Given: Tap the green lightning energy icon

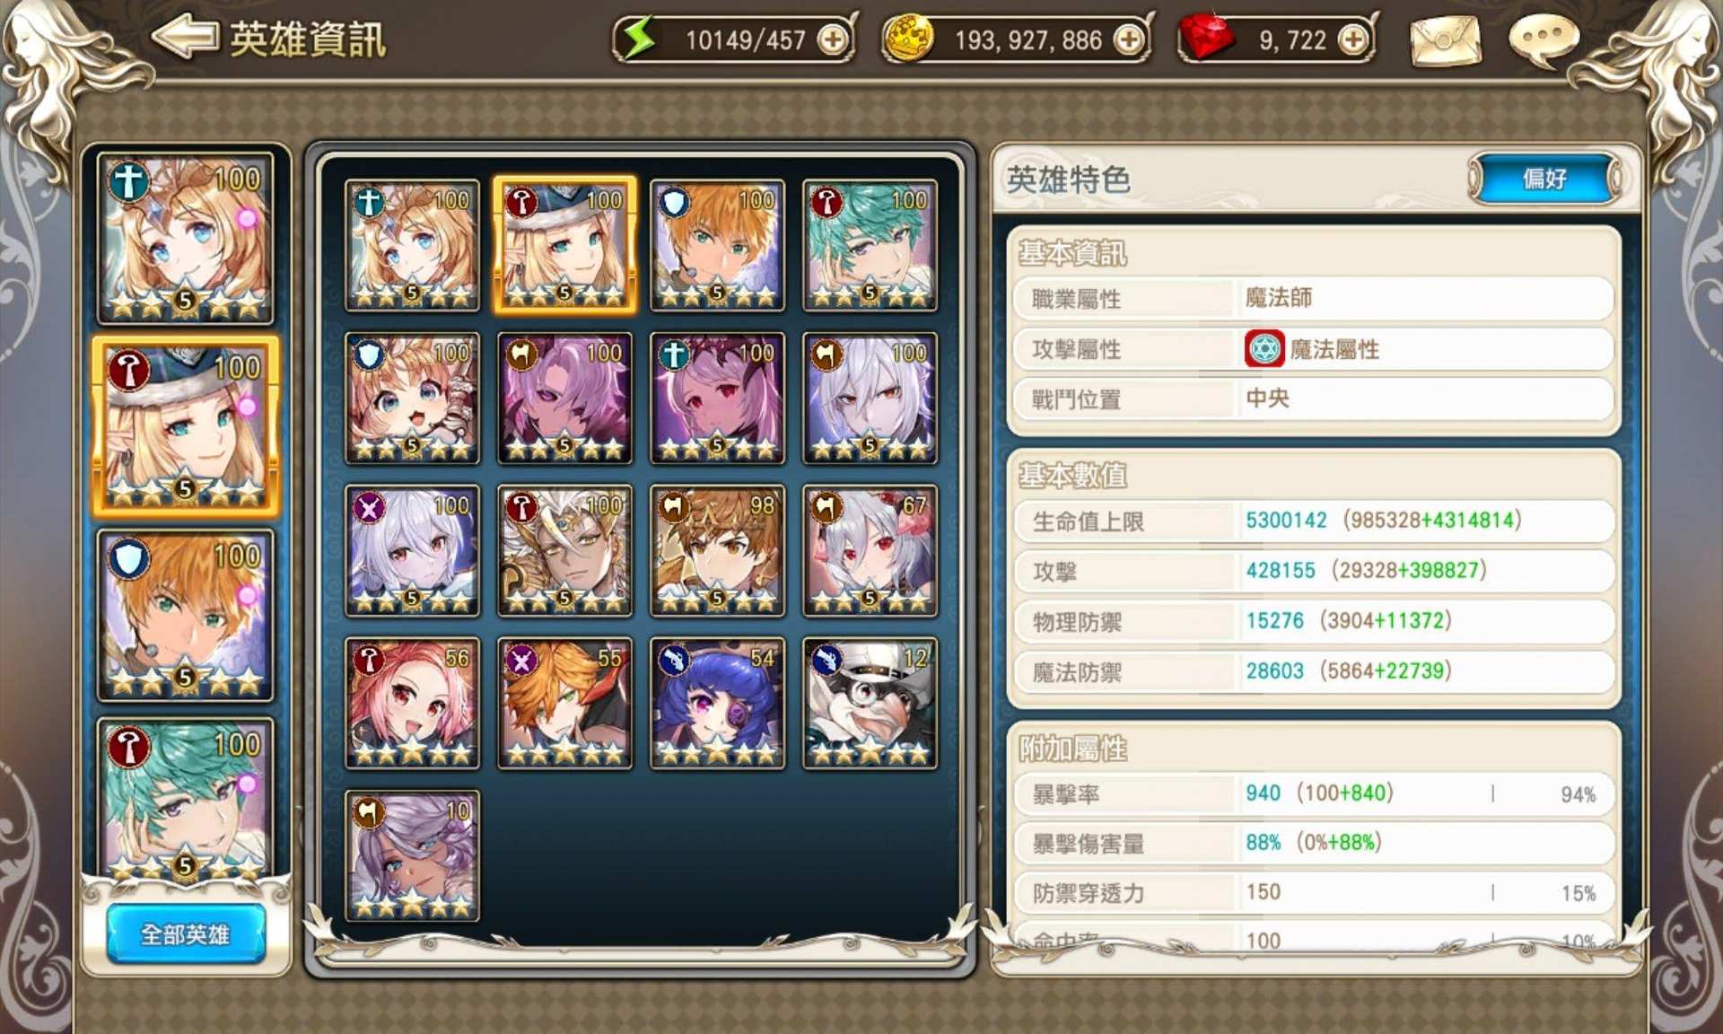Looking at the screenshot, I should click(639, 39).
